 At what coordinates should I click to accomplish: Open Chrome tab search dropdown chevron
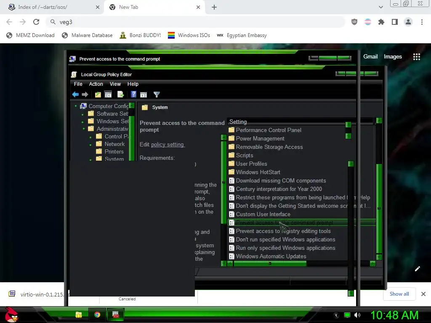(380, 7)
